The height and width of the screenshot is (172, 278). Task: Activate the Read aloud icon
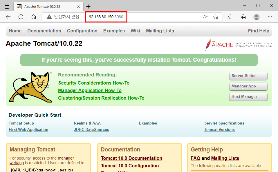[205, 17]
